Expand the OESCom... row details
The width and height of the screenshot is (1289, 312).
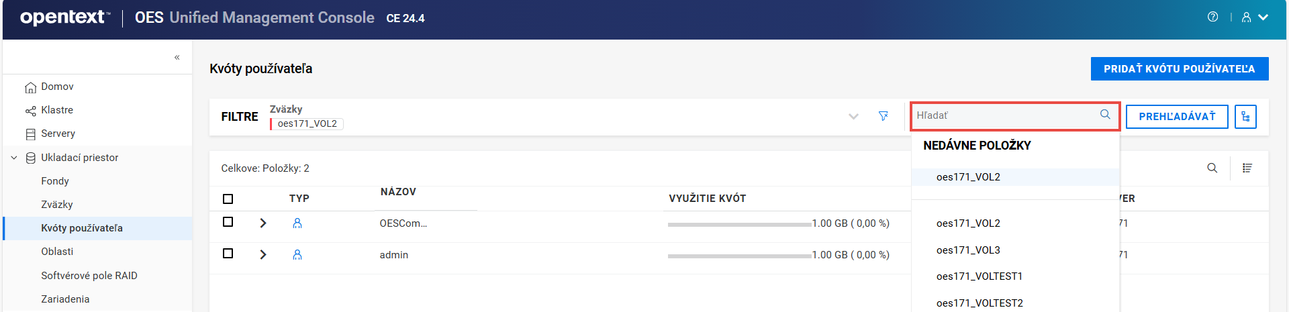click(263, 223)
